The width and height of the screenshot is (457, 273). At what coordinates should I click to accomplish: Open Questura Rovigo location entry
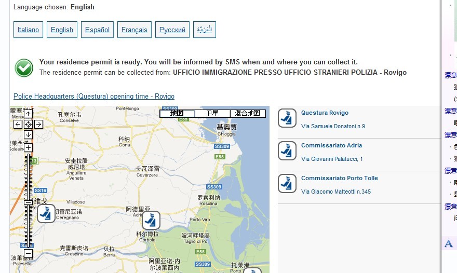325,113
